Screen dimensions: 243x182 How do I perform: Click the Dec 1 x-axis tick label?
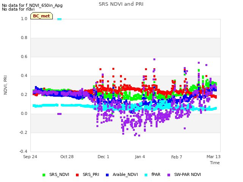103,157
